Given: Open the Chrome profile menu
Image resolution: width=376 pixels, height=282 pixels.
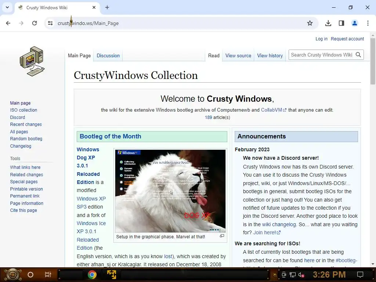Looking at the screenshot, I should tap(355, 23).
